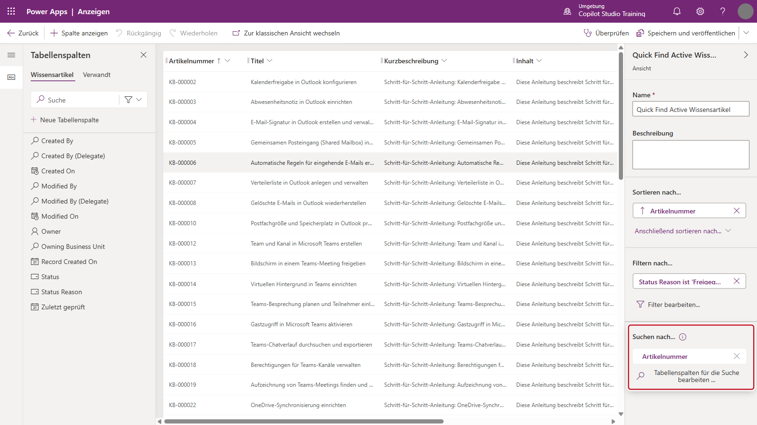This screenshot has width=757, height=425.
Task: Click the horizontal scrollbar of the grid
Action: (304, 421)
